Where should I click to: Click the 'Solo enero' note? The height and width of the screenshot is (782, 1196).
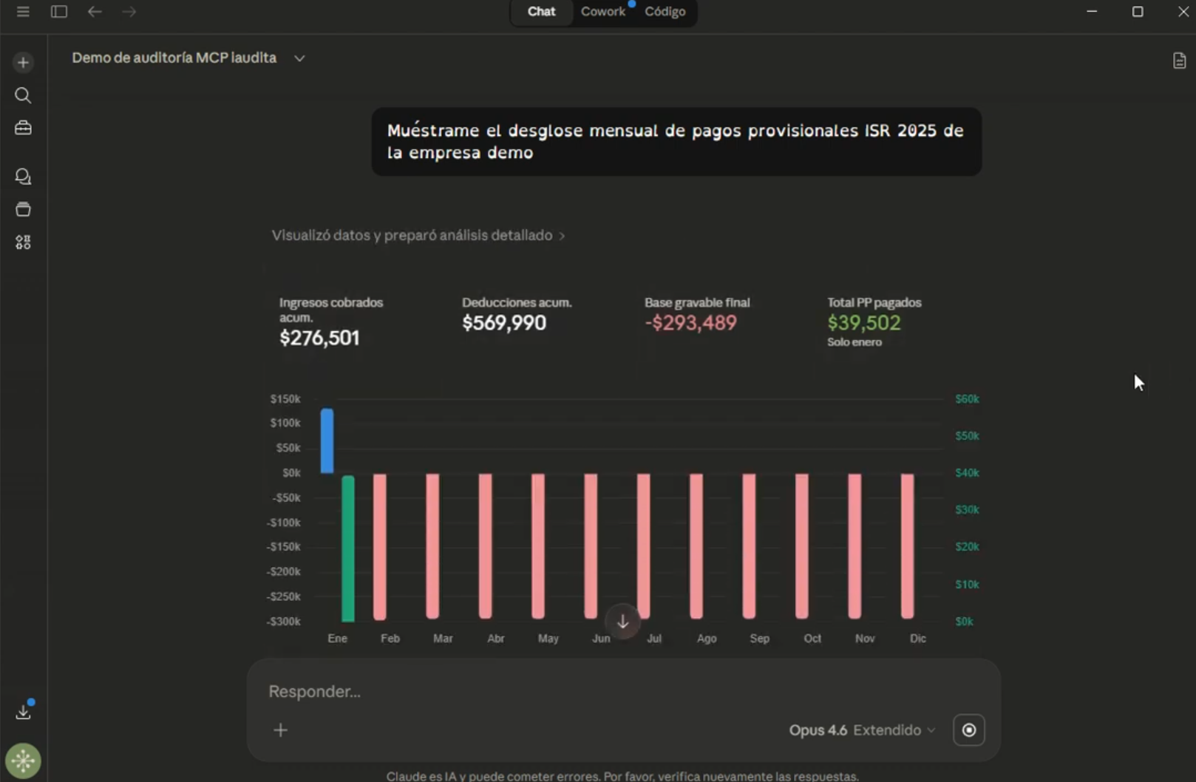pyautogui.click(x=854, y=342)
